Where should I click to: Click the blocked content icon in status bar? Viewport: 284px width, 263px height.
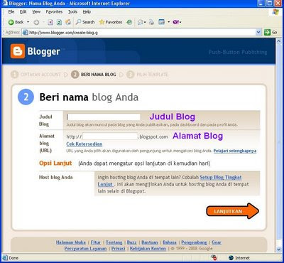(x=214, y=258)
